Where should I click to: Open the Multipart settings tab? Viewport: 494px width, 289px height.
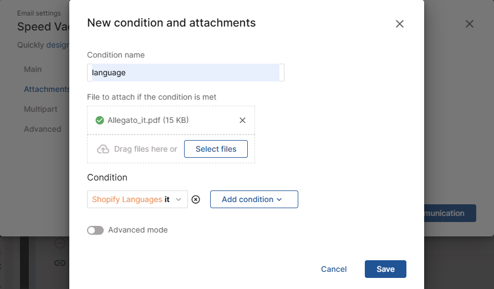[x=40, y=109]
